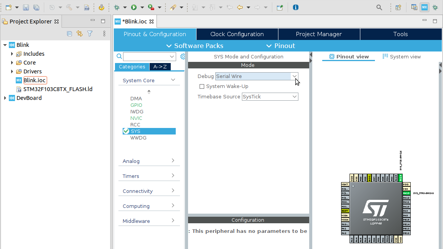Click the Run External Tools icon
Image resolution: width=443 pixels, height=249 pixels.
tap(151, 7)
